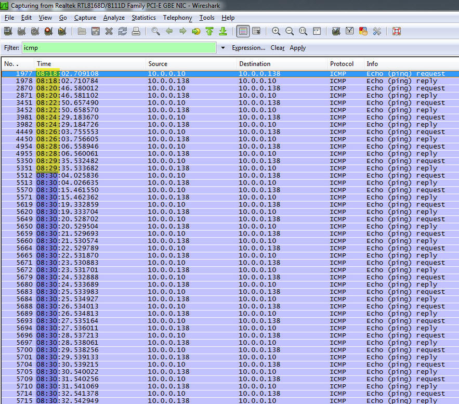Save this capture file icon

96,31
